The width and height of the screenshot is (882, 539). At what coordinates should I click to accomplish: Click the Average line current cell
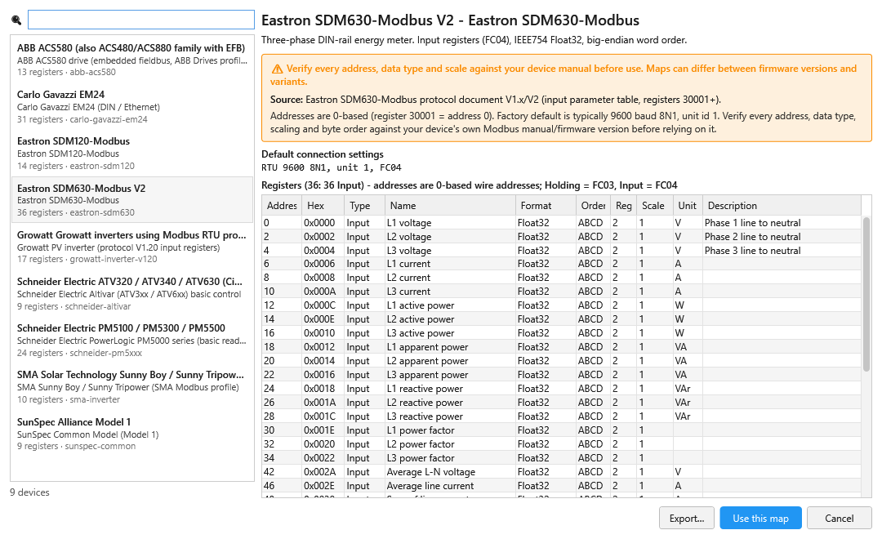click(450, 486)
